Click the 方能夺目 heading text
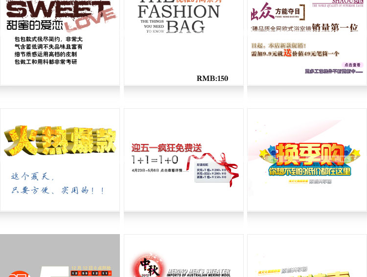This screenshot has height=277, width=367. [x=288, y=11]
